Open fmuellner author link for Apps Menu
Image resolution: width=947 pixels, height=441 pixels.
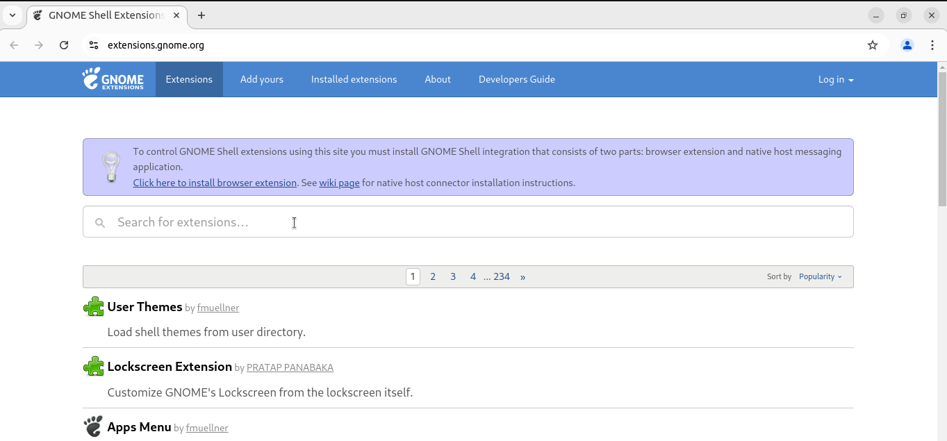pos(207,428)
